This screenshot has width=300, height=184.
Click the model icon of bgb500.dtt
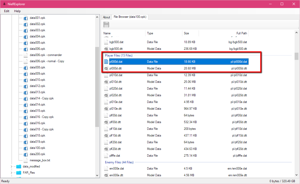tap(106, 49)
